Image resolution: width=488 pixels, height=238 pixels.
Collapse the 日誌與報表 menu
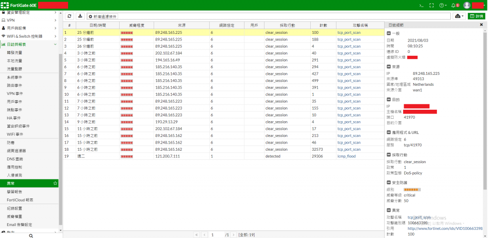(29, 44)
